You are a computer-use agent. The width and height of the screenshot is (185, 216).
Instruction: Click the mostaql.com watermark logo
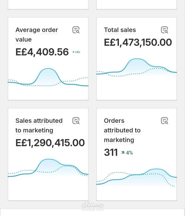tap(92, 206)
